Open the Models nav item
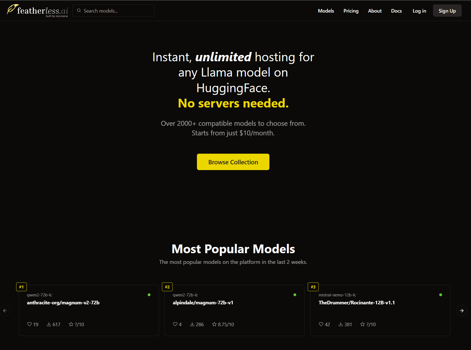This screenshot has width=471, height=350. 326,11
